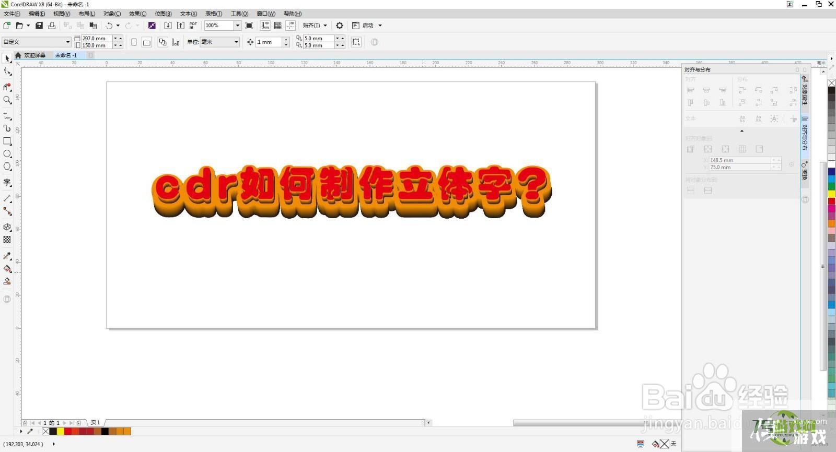This screenshot has height=452, width=836.
Task: Open the 位图(B) menu
Action: [x=163, y=14]
